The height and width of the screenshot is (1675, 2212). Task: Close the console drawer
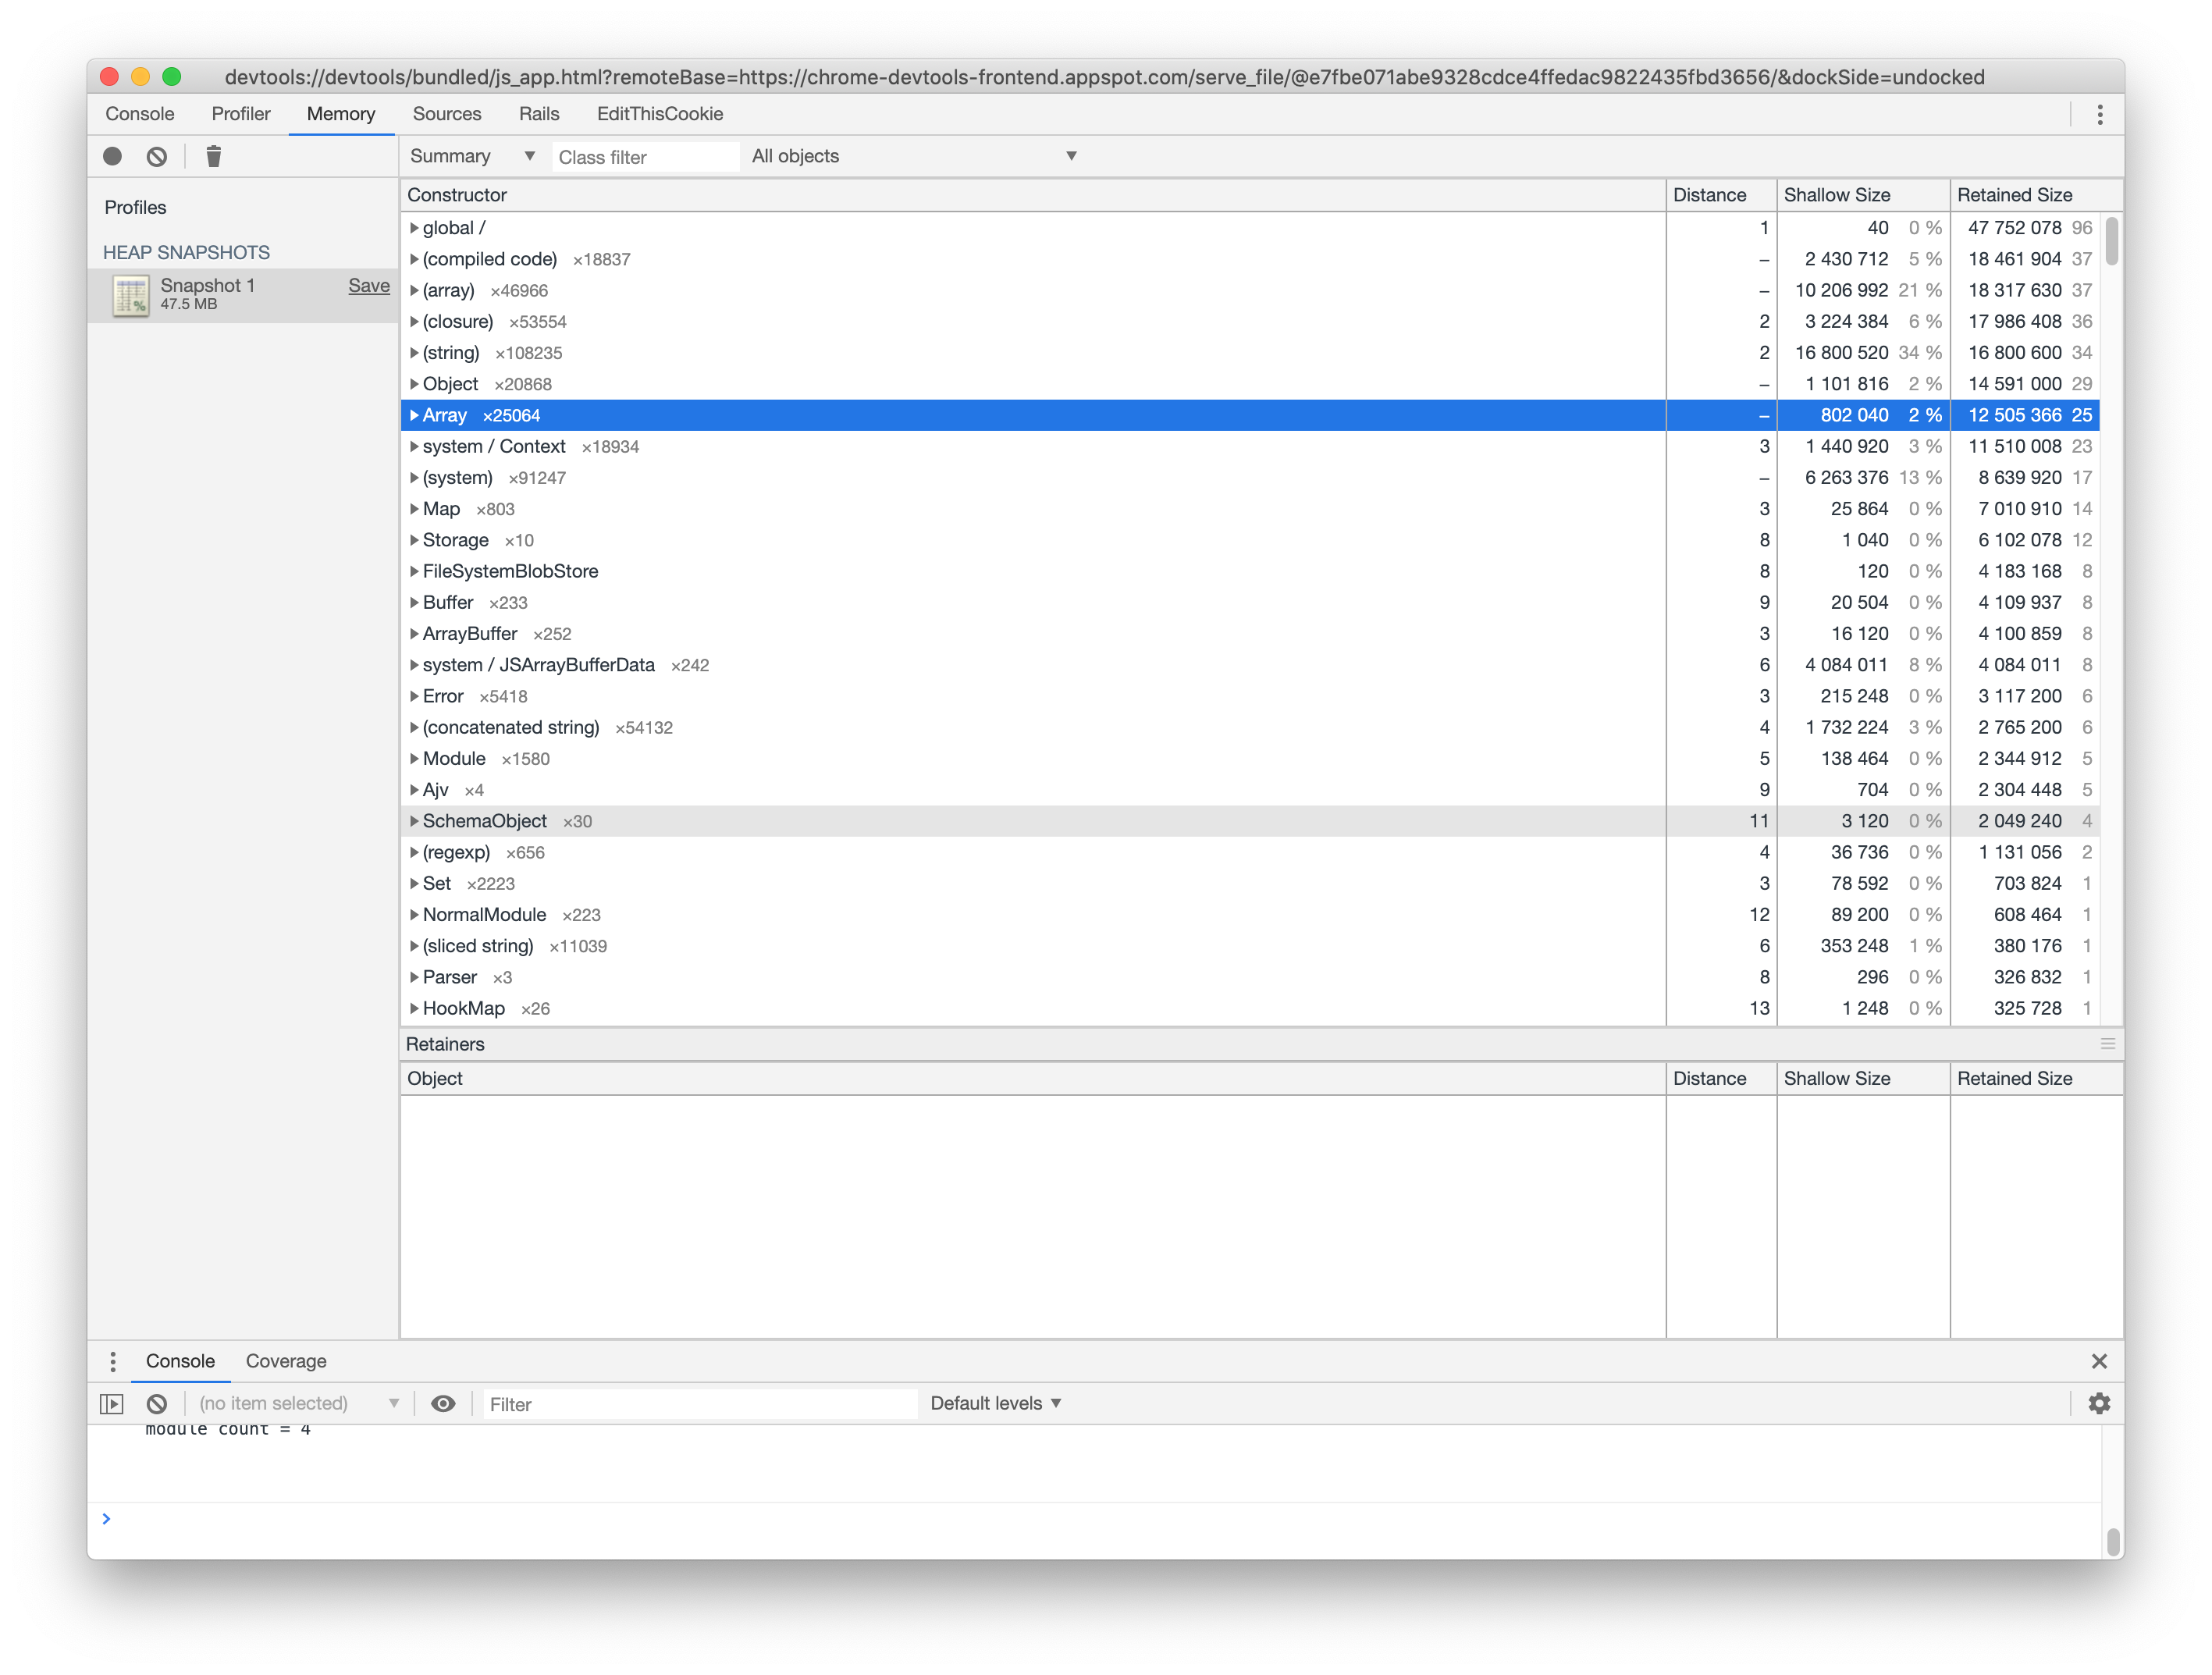tap(2099, 1361)
